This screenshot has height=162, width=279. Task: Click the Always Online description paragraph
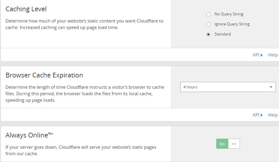[81, 150]
